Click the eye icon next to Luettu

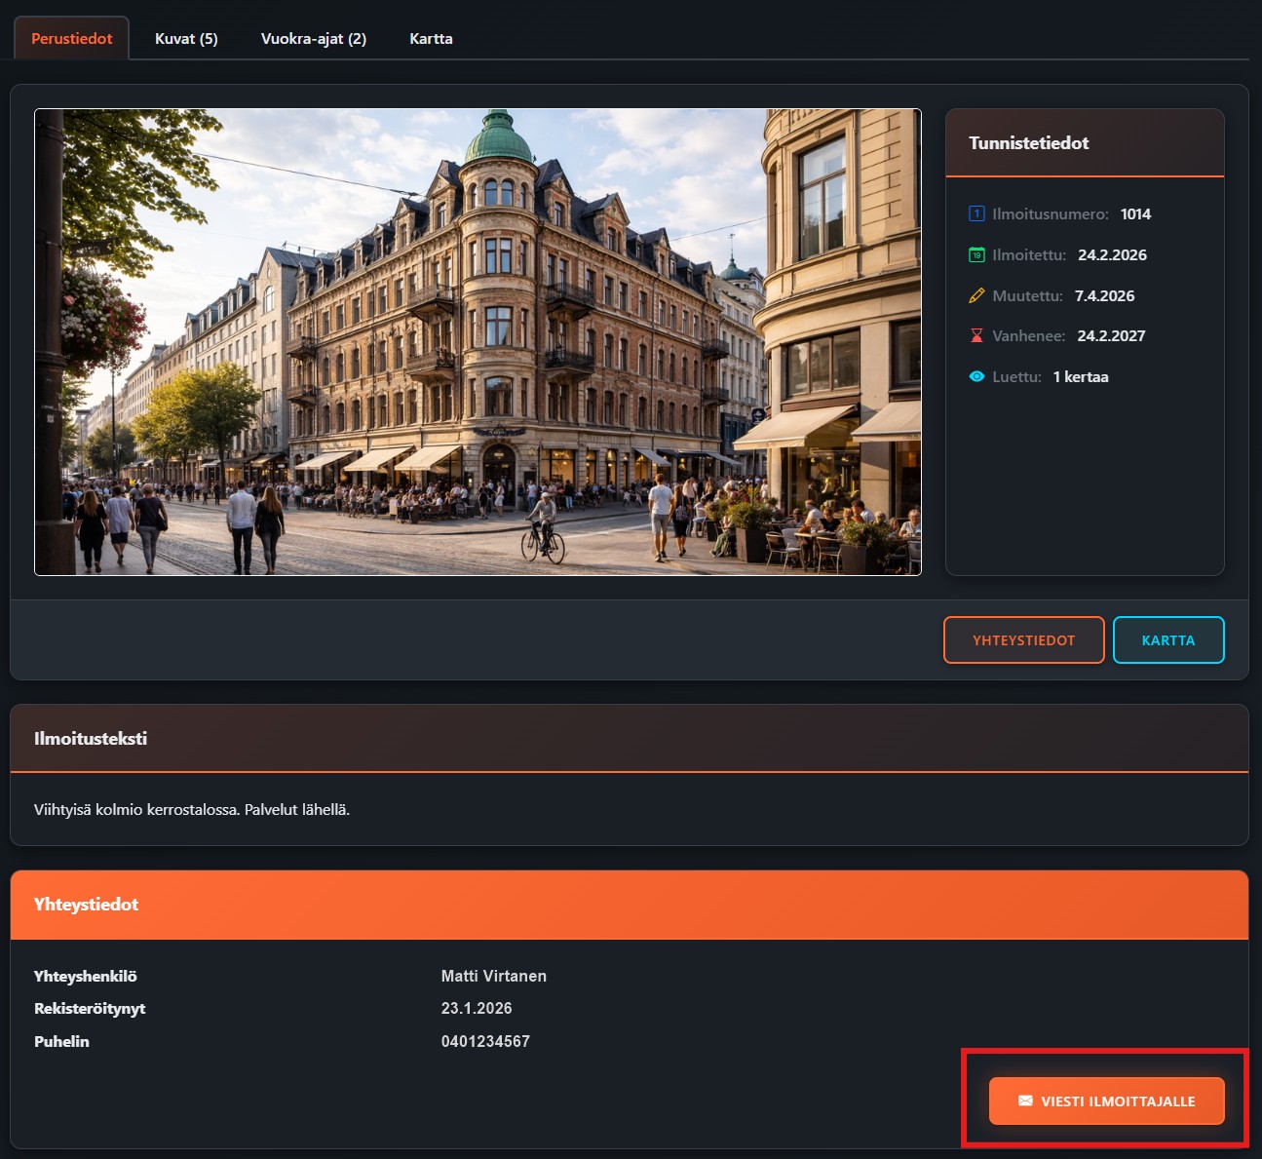pos(976,377)
